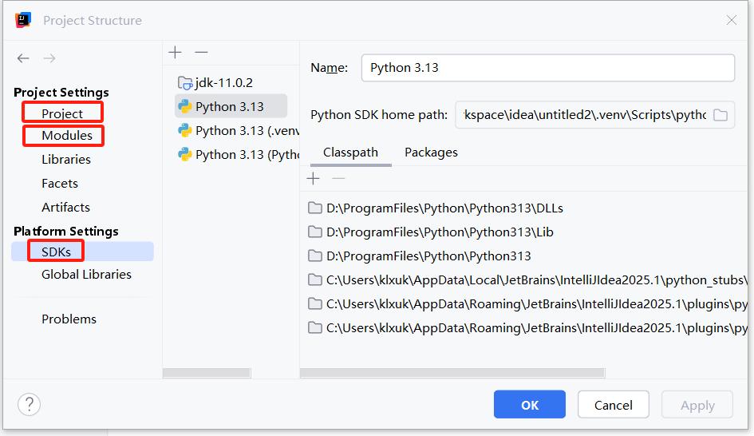
Task: Open the Artifacts settings section
Action: [65, 208]
